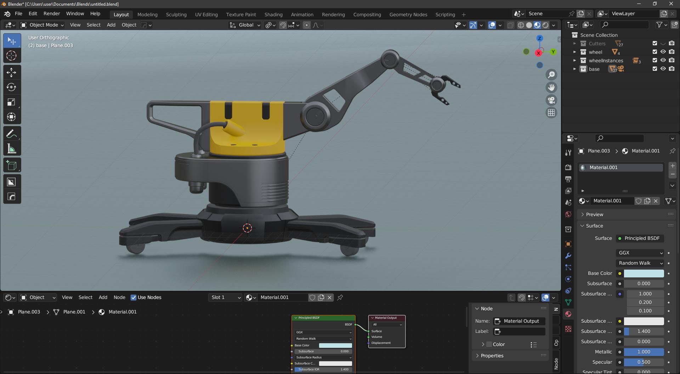Image resolution: width=680 pixels, height=374 pixels.
Task: Open the Object properties tab icon
Action: 568,244
